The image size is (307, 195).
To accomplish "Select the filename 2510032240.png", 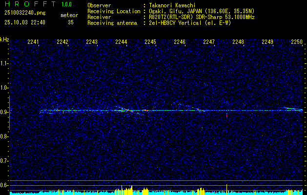I will [25, 13].
